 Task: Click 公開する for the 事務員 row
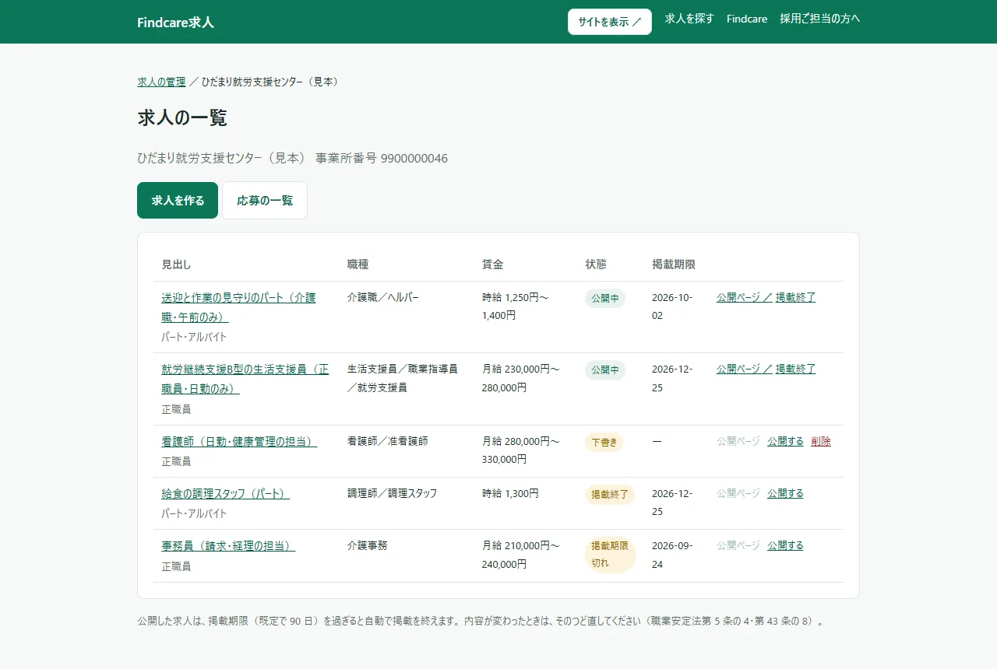785,545
